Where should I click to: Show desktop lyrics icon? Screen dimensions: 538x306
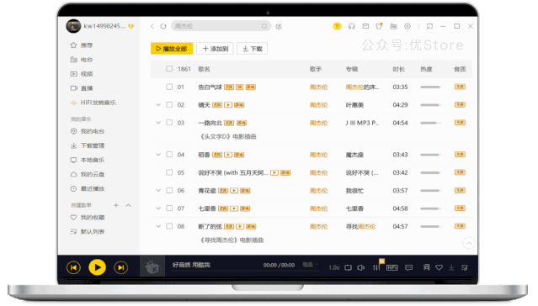point(426,267)
